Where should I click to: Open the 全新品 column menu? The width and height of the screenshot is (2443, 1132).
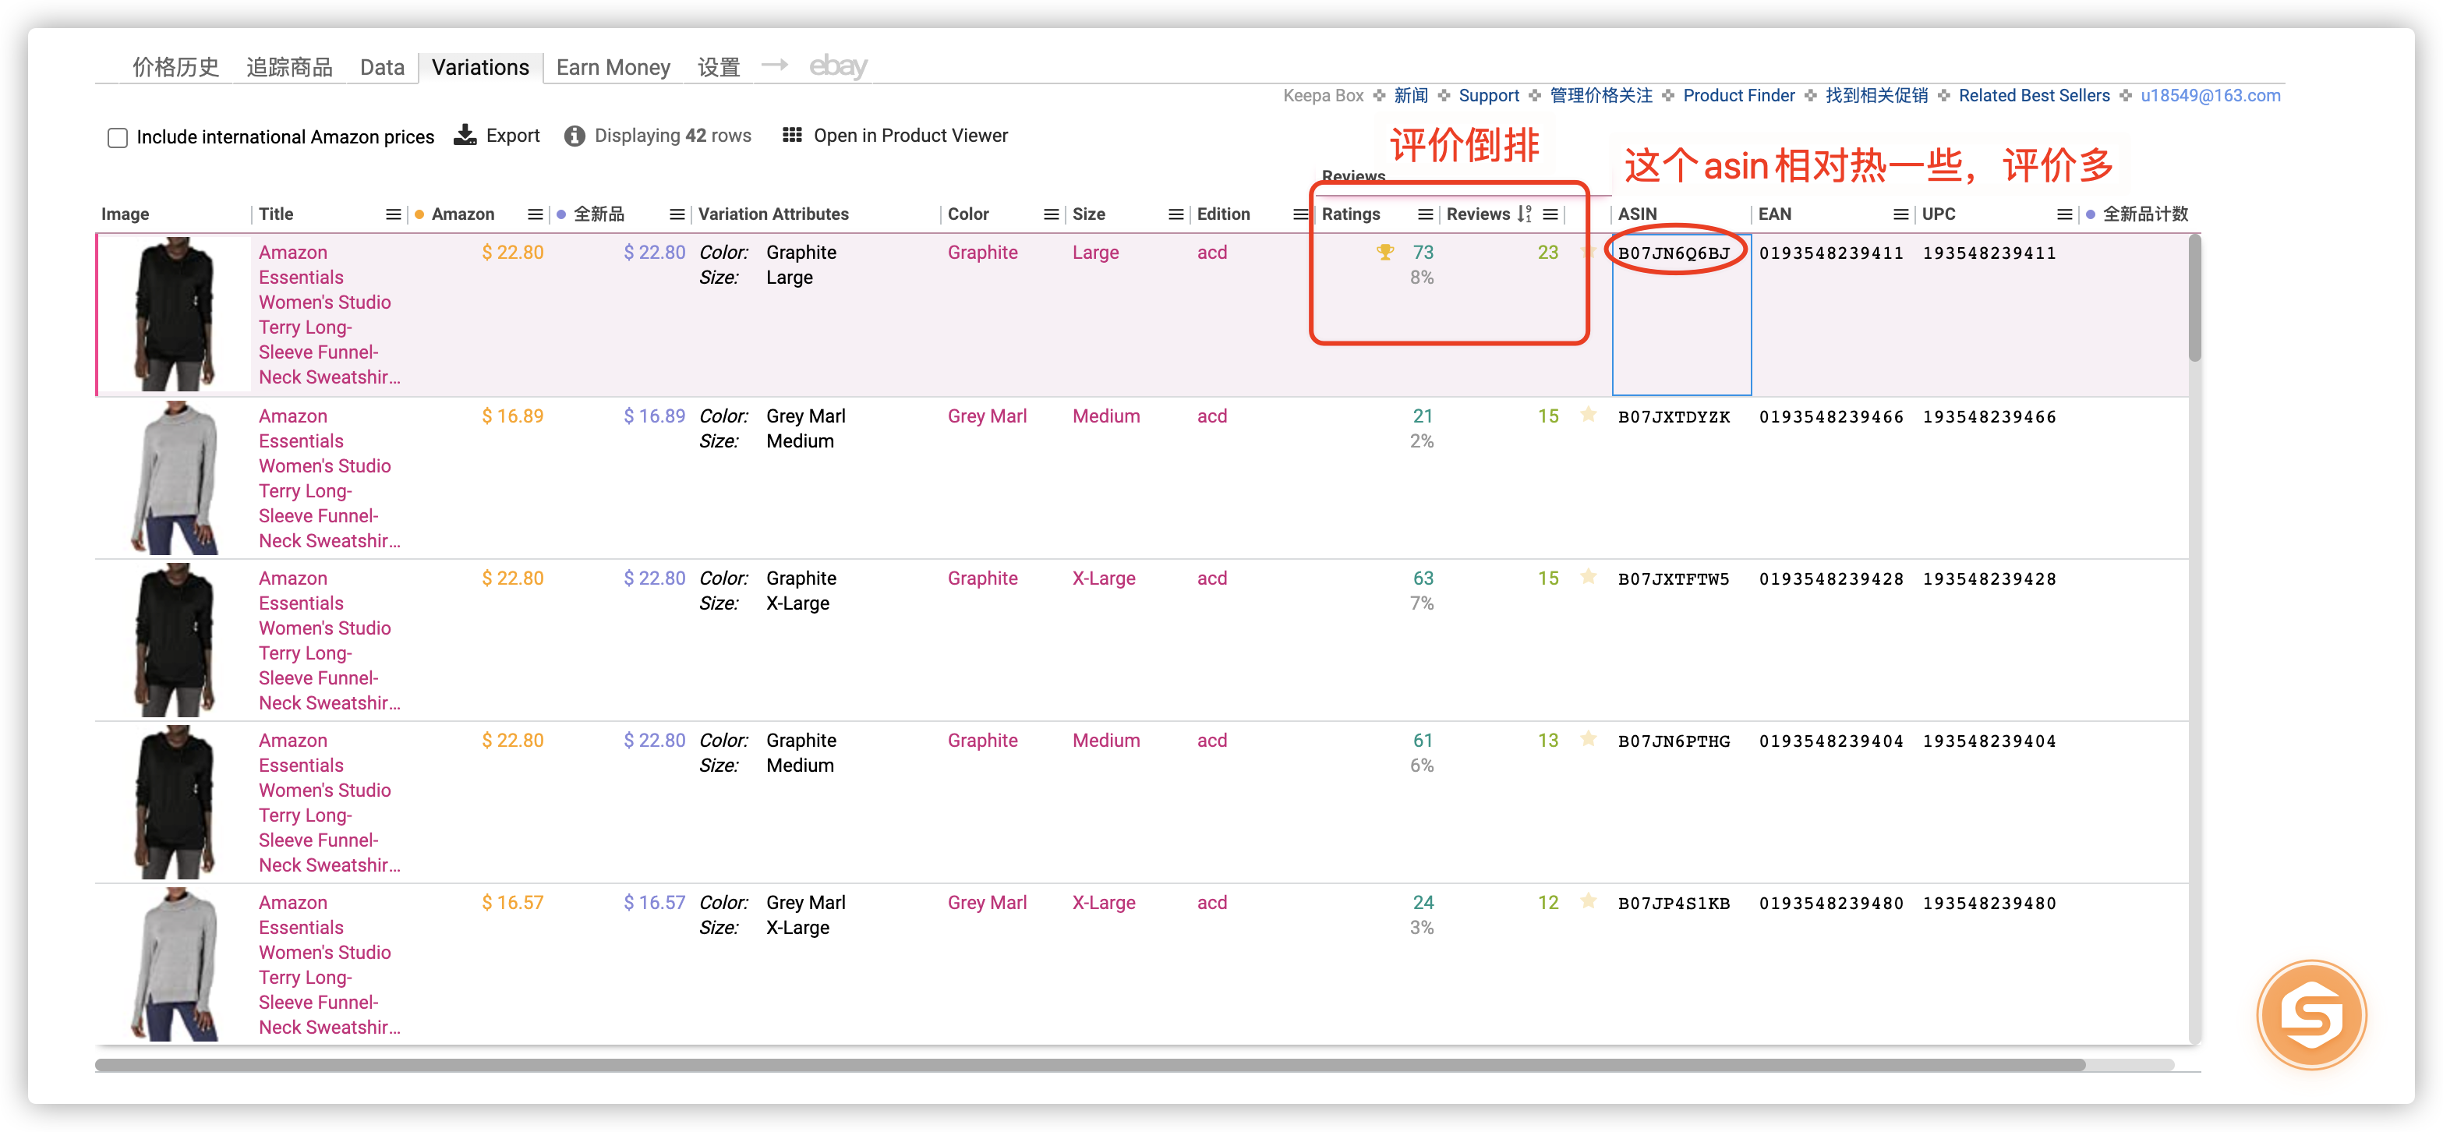click(x=677, y=214)
